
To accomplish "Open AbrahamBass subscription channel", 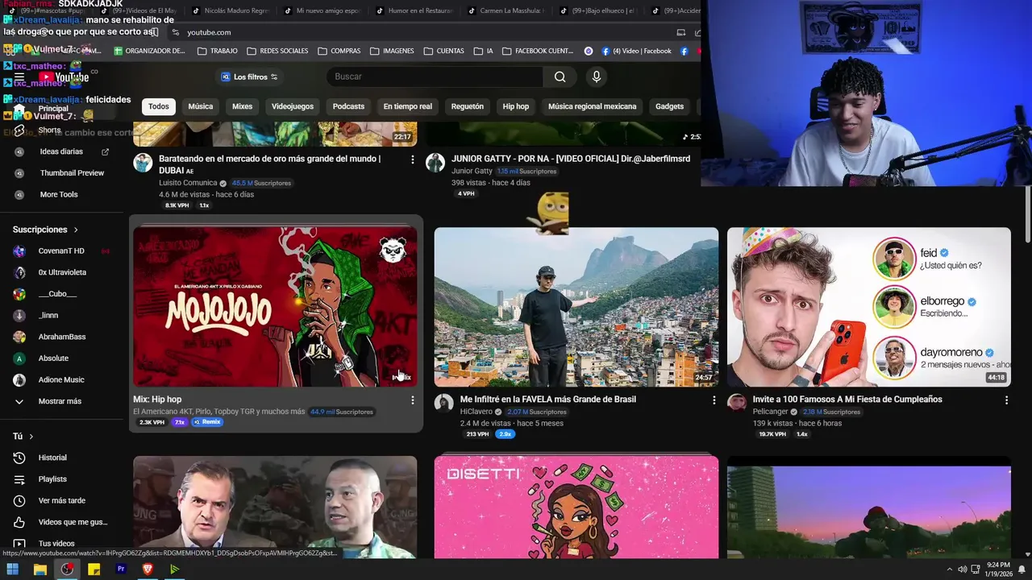I will point(60,337).
